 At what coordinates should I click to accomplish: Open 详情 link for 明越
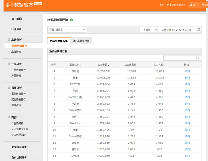click(x=187, y=91)
